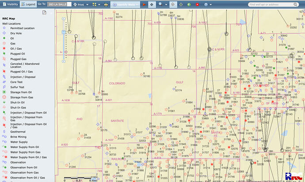
Task: Click the Print button
Action: pyautogui.click(x=79, y=4)
